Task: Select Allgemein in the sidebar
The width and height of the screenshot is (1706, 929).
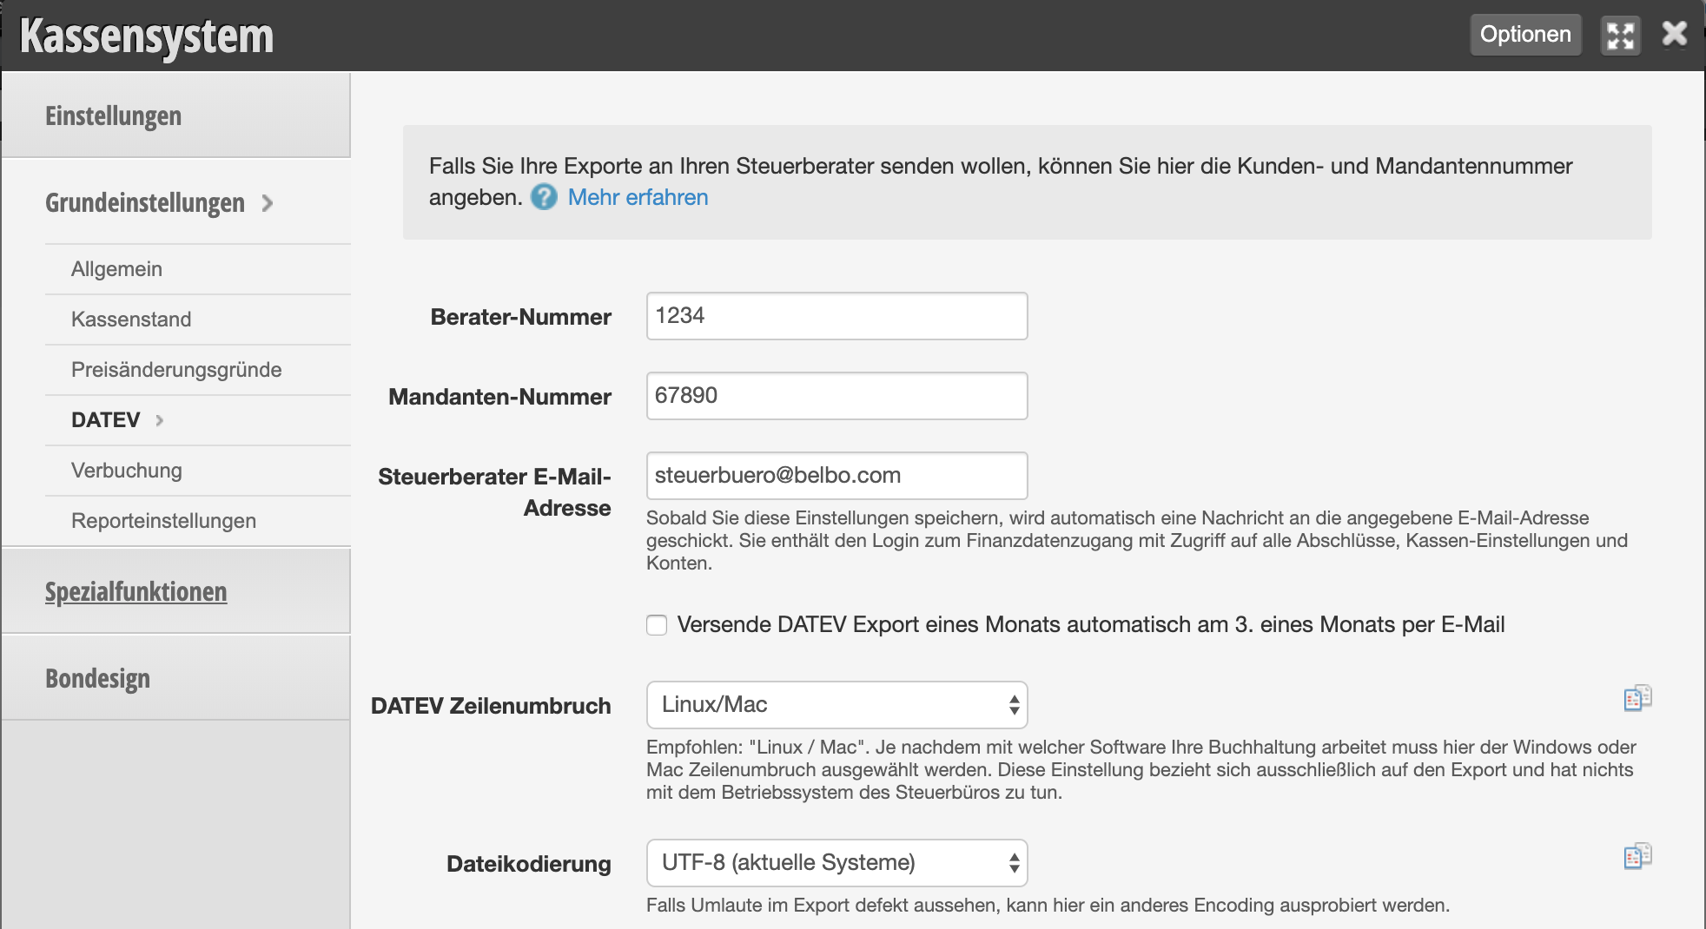Action: pyautogui.click(x=116, y=269)
